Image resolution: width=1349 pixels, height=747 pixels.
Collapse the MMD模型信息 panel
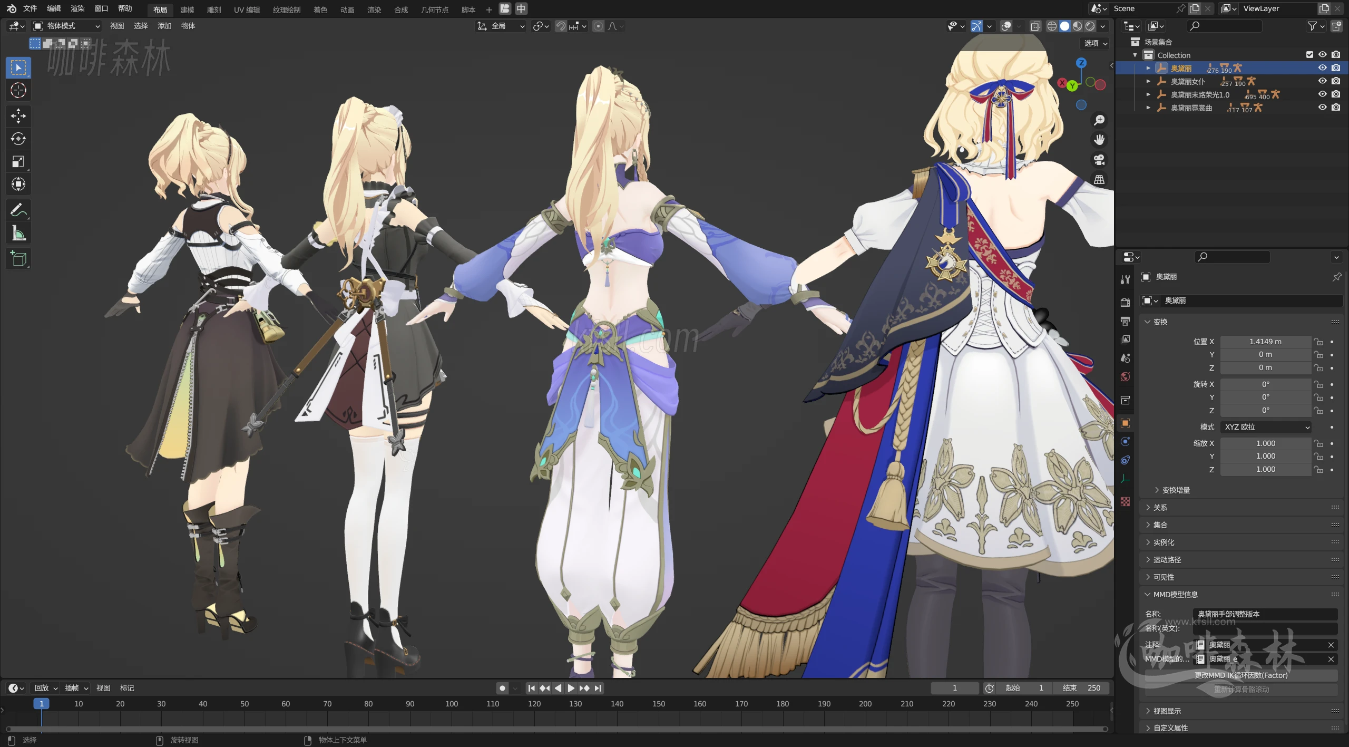click(1171, 595)
